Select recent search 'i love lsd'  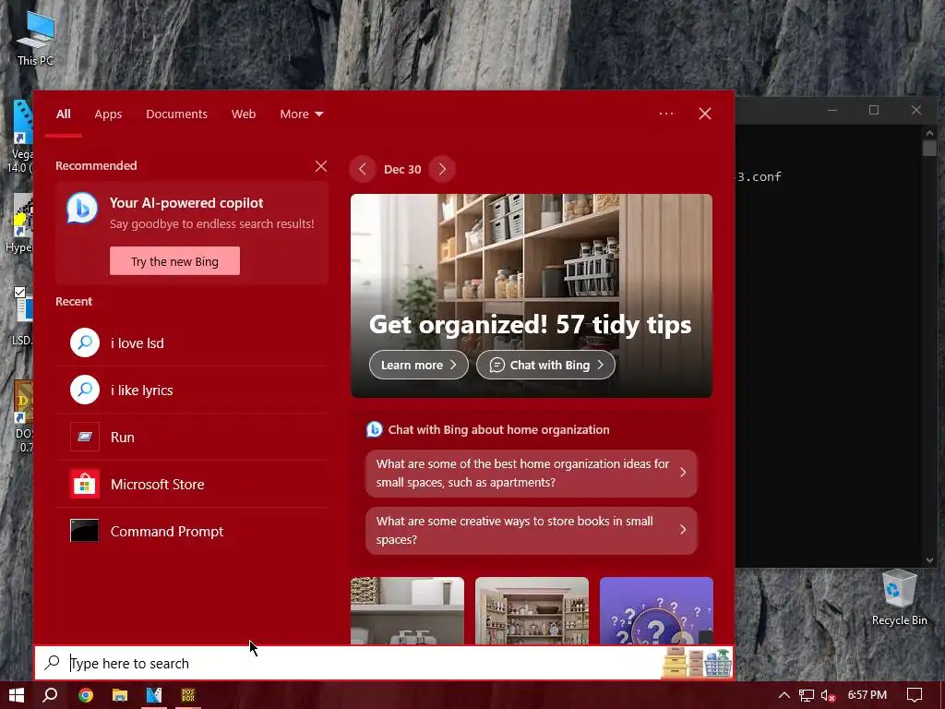[192, 343]
